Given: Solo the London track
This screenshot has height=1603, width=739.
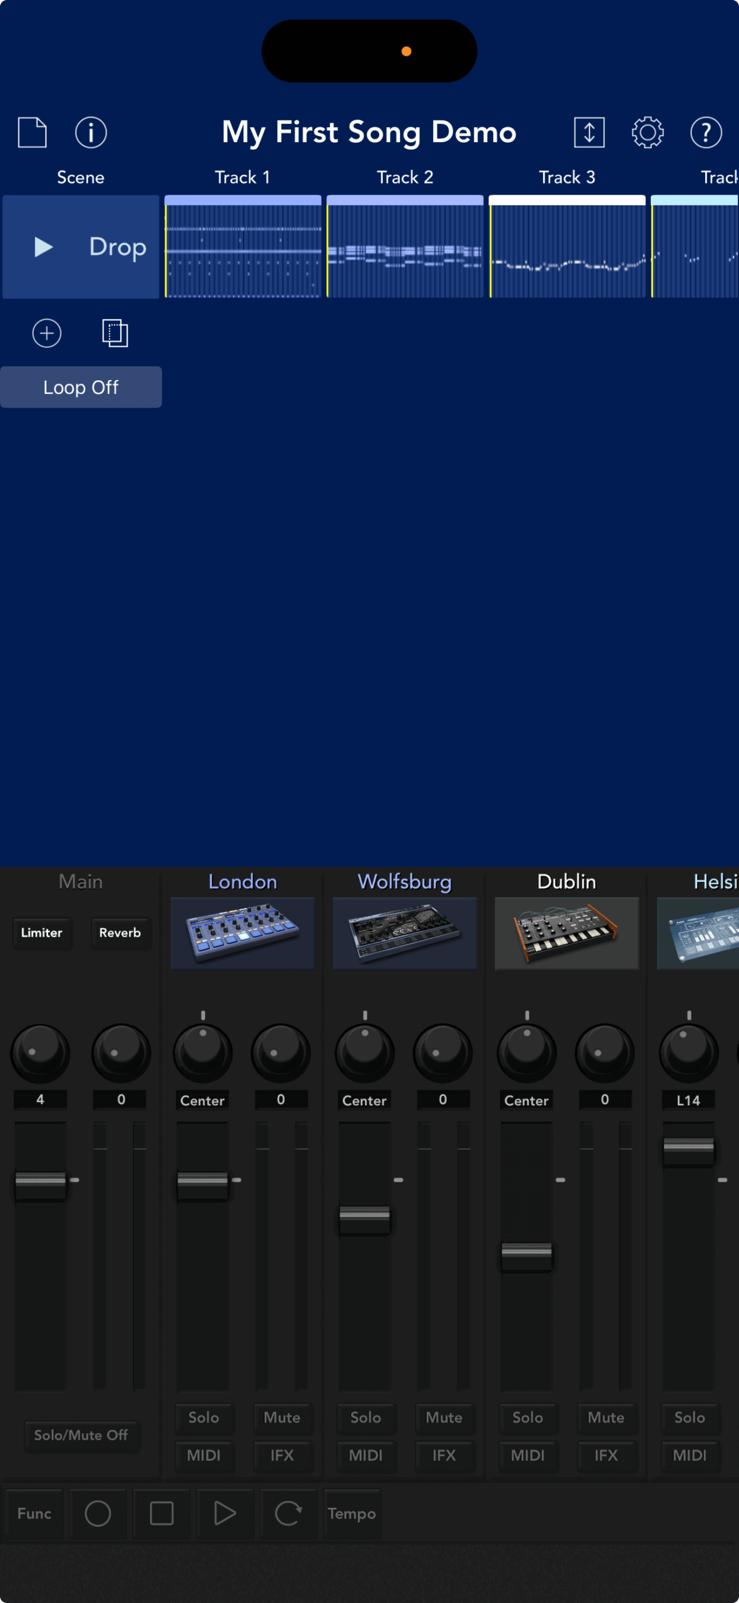Looking at the screenshot, I should click(203, 1418).
